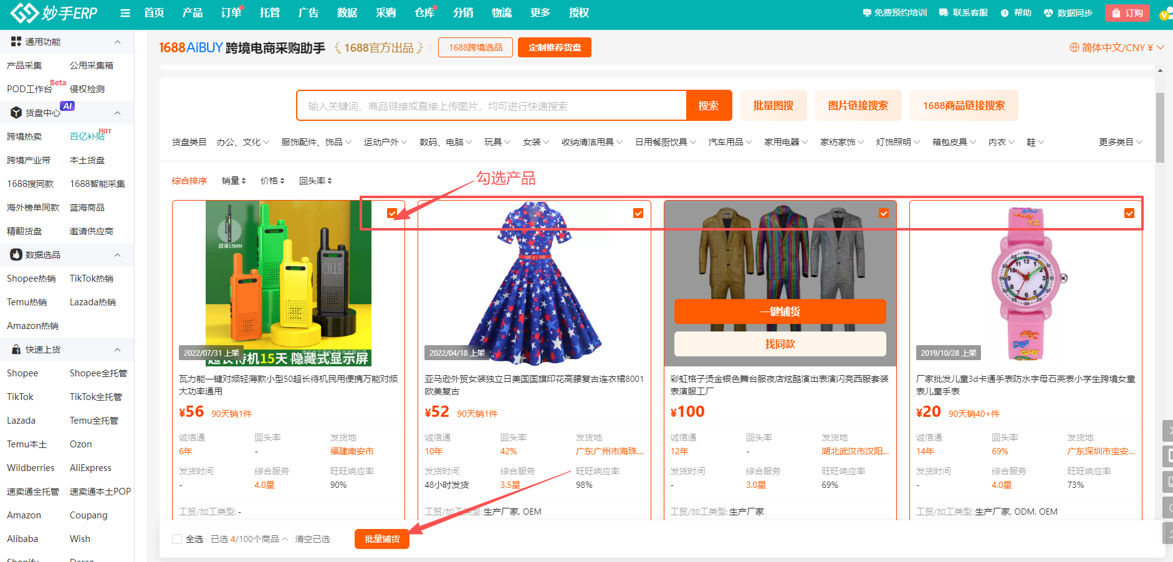
Task: Click the 数据同步 sync icon
Action: (1048, 12)
